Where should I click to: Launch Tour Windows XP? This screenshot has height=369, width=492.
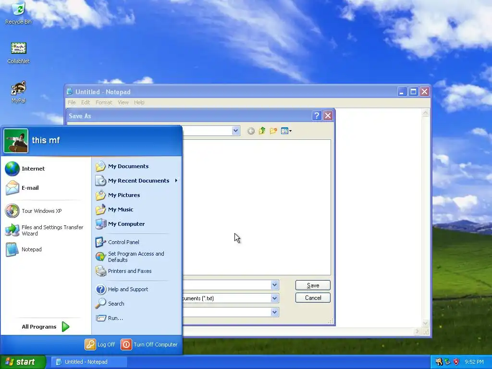tap(46, 211)
